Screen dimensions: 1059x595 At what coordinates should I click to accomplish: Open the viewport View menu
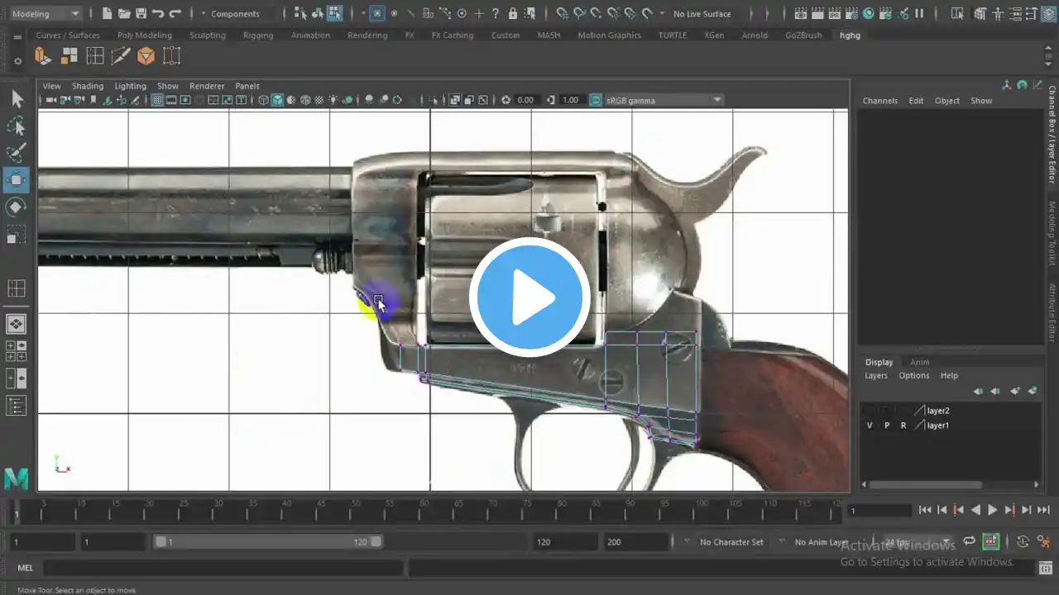coord(51,86)
